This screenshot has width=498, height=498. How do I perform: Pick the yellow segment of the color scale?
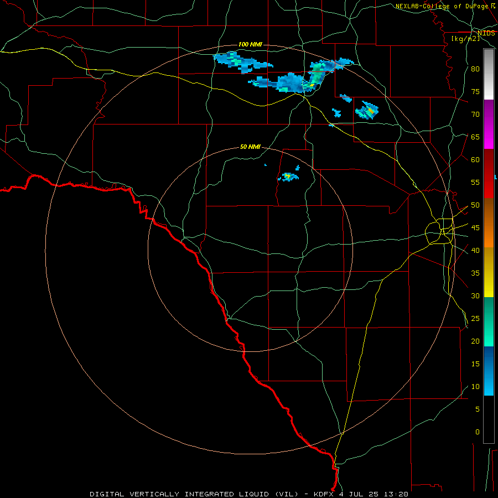[489, 272]
